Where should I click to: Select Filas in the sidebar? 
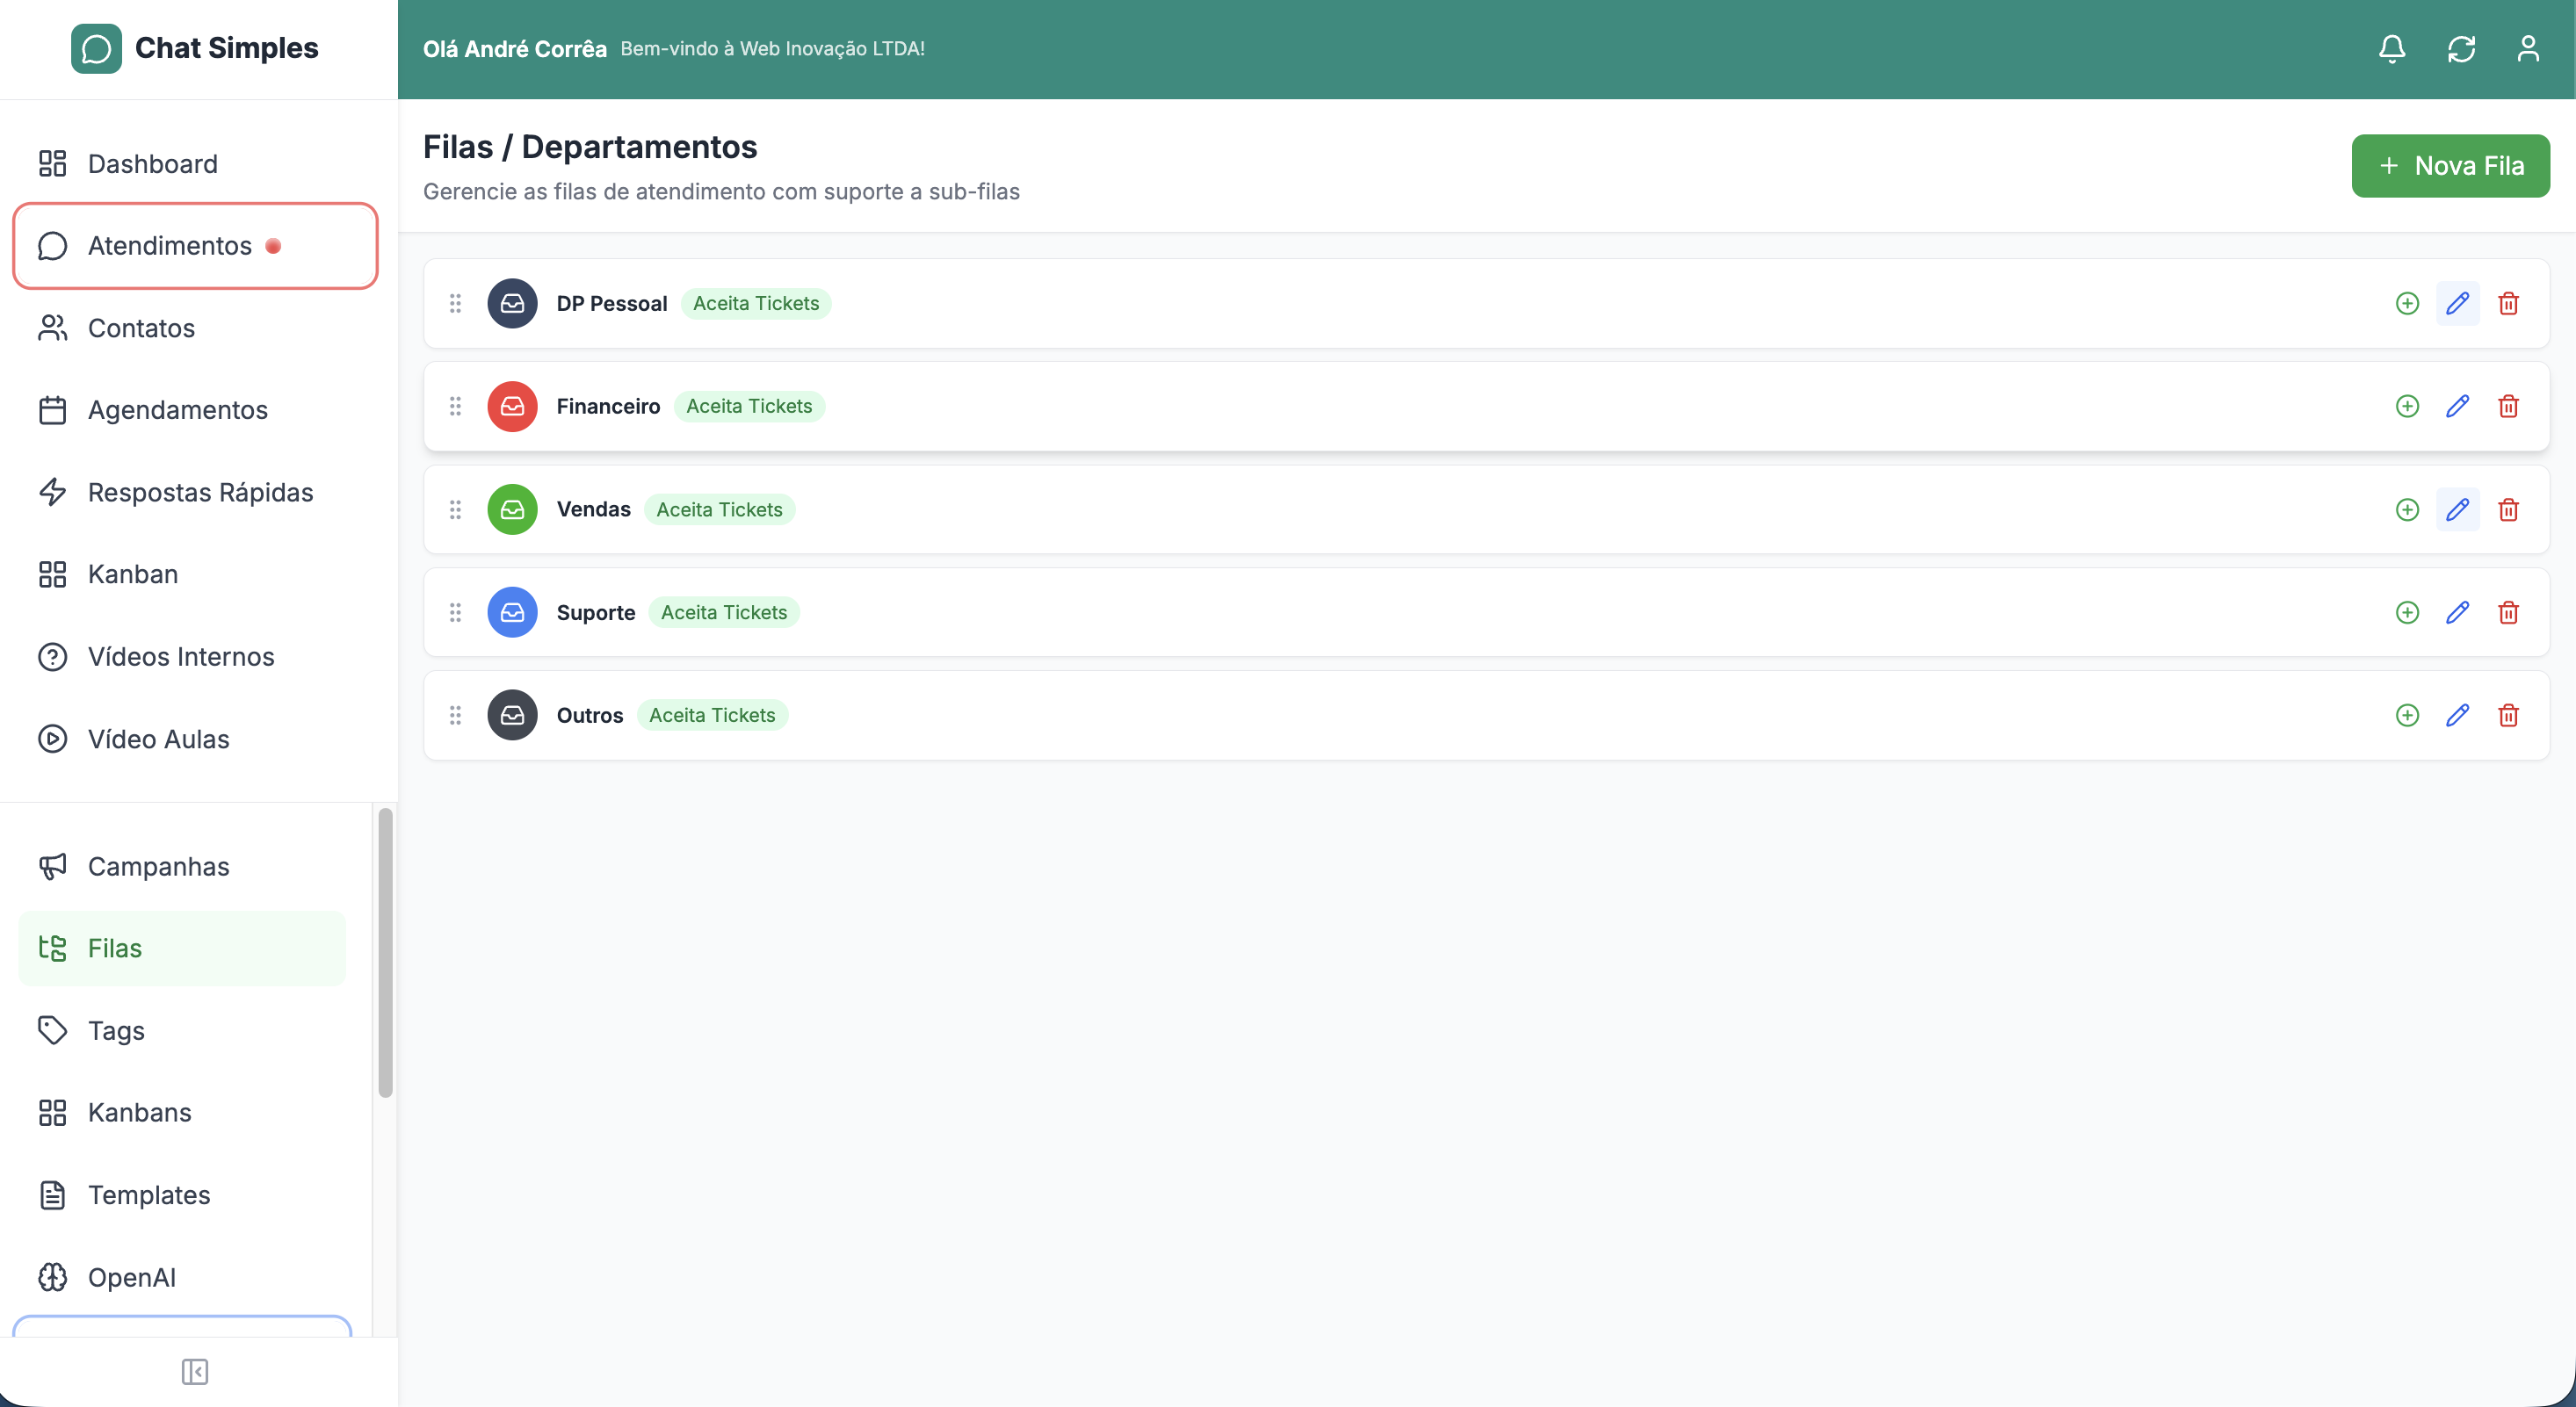tap(114, 948)
